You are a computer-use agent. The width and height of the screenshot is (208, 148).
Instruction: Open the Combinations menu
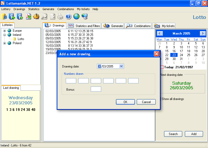coord(66,9)
